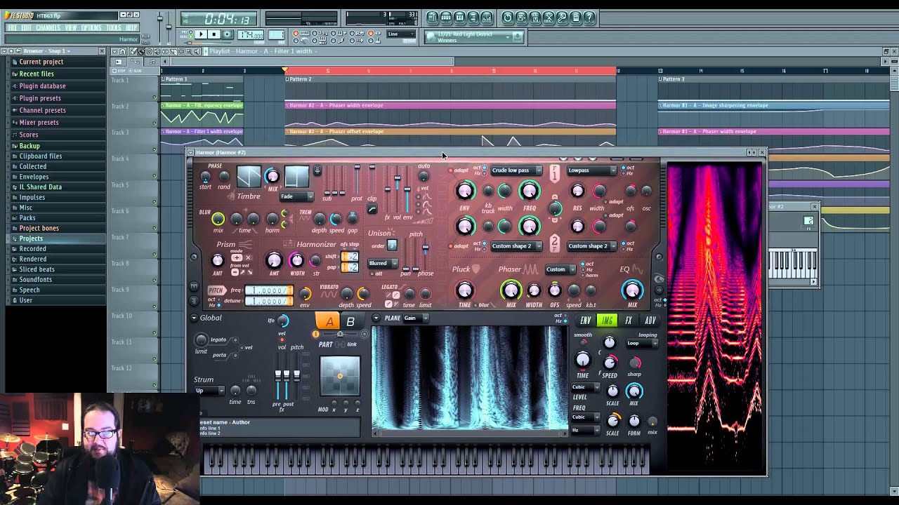Click the Play transport button

tap(201, 34)
